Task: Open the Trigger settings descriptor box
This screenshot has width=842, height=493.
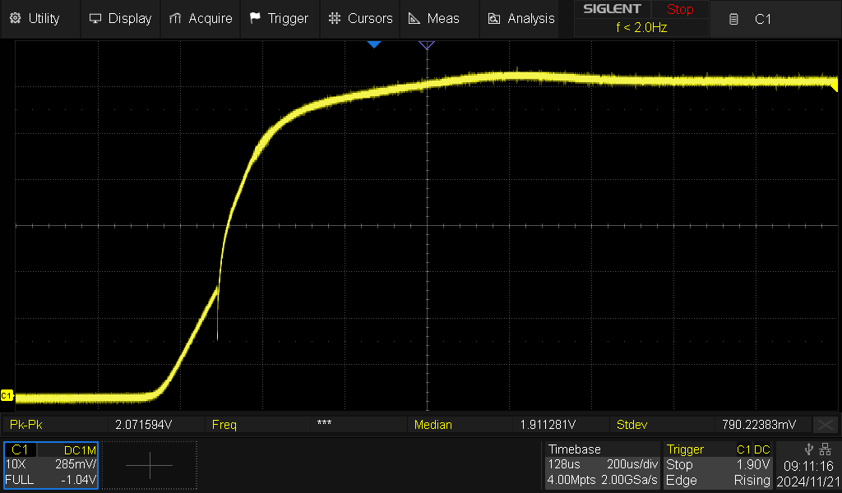Action: coord(719,465)
